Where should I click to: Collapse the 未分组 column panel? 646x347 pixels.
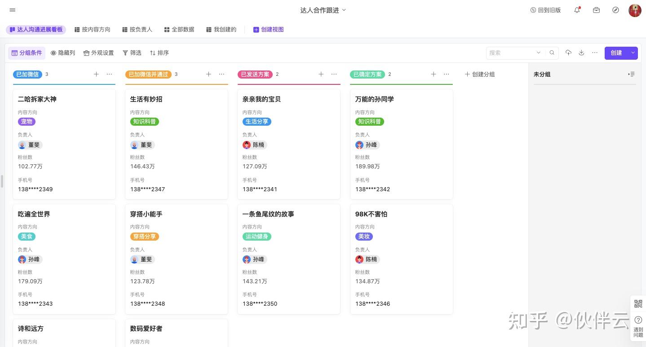click(632, 74)
